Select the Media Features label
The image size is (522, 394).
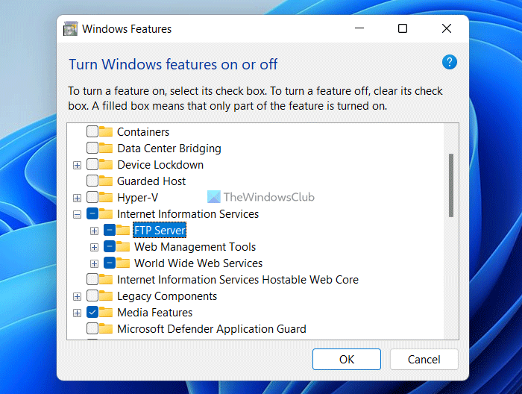(155, 313)
